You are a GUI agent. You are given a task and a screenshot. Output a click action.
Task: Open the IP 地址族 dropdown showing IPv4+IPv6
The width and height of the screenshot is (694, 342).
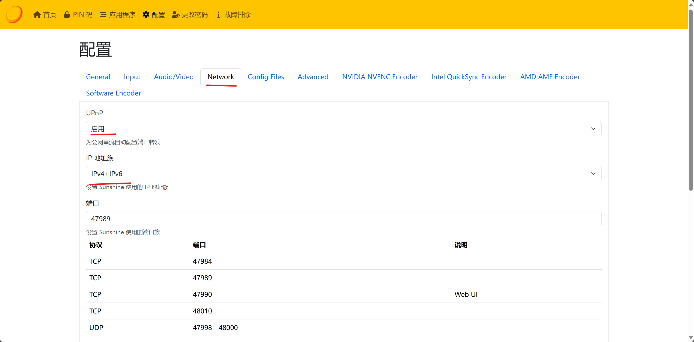tap(344, 174)
